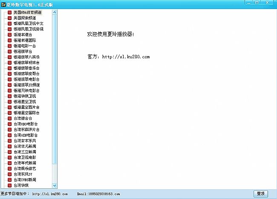The image size is (277, 199).
Task: Click the channel list scroll-up arrow
Action: pyautogui.click(x=54, y=12)
